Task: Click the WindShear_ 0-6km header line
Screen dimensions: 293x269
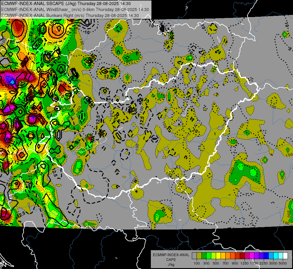Action: [75, 10]
